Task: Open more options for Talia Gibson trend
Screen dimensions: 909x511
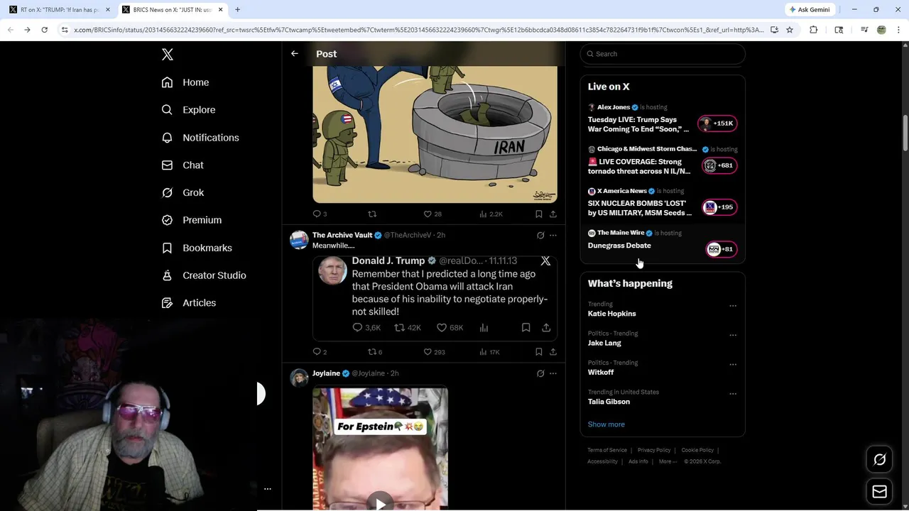Action: point(733,394)
